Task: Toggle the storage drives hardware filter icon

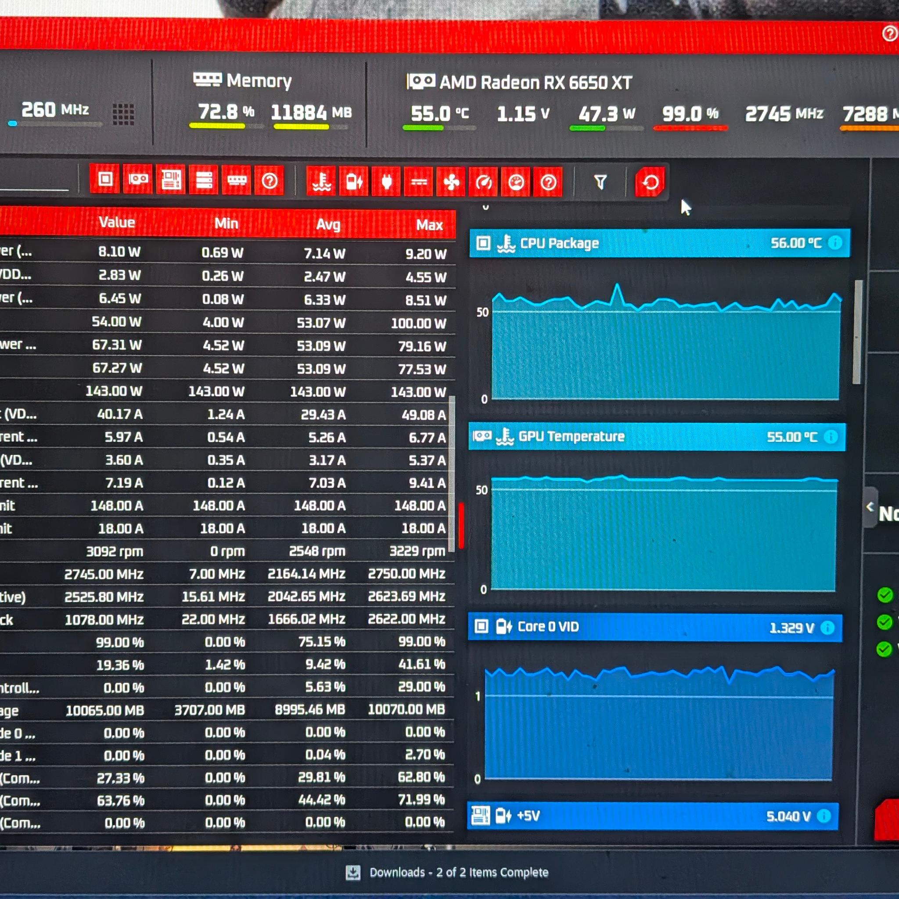Action: (x=204, y=180)
